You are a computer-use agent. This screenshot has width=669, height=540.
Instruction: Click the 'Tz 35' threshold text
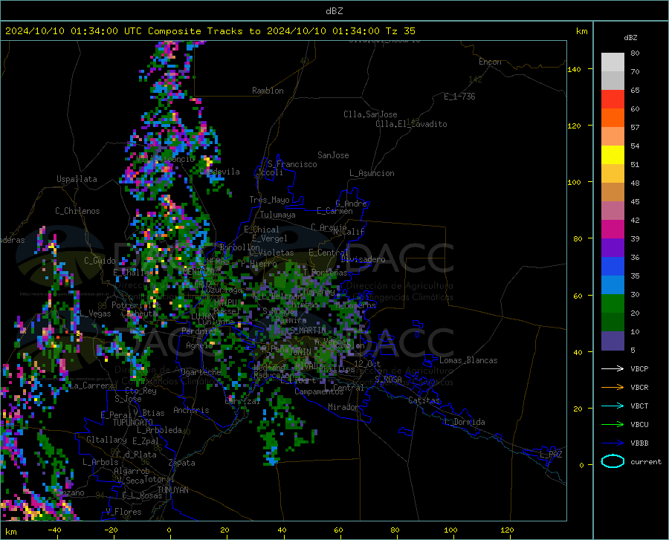click(400, 31)
